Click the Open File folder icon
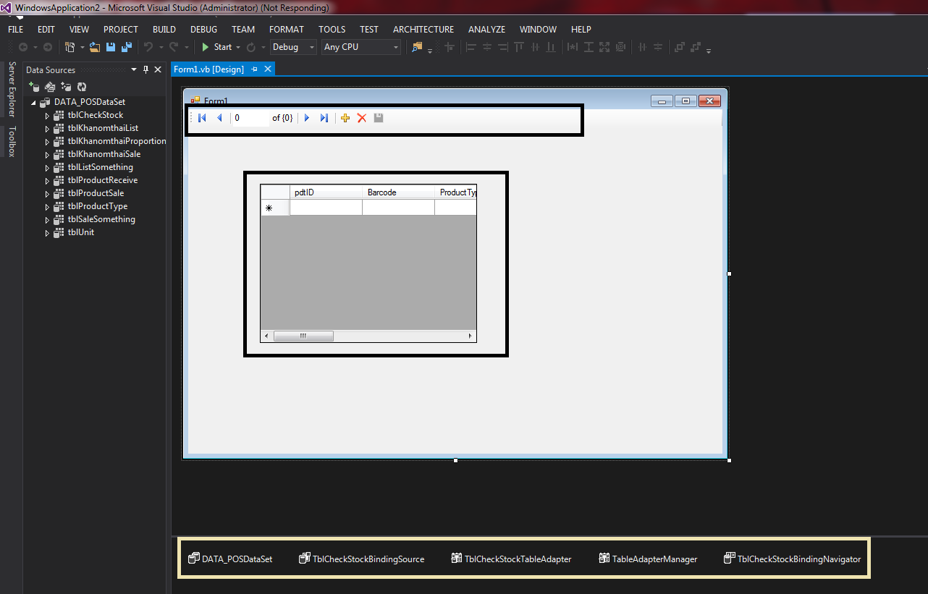 click(94, 47)
